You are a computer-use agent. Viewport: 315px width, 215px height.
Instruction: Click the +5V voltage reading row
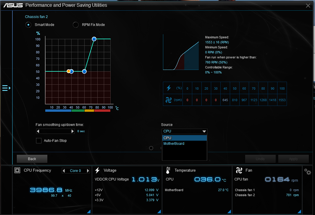(127, 195)
